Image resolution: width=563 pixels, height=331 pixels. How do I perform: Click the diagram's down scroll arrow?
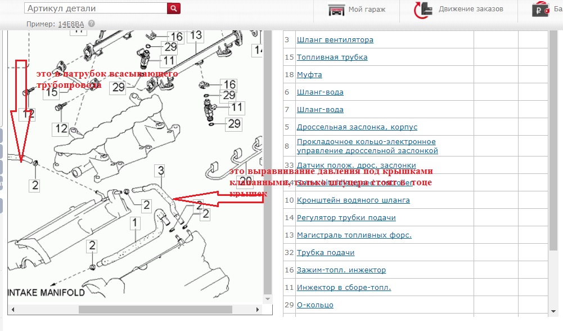click(267, 299)
